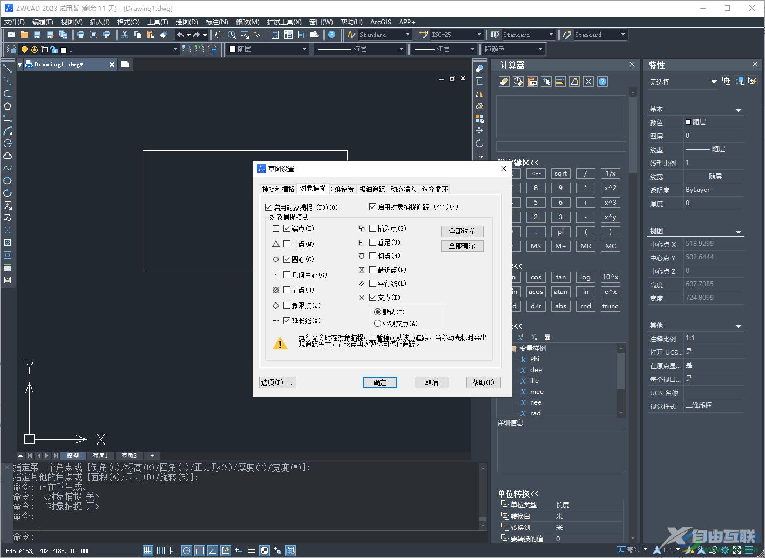Click the 选项(P)... button
Viewport: 765px width, 558px height.
pos(277,382)
